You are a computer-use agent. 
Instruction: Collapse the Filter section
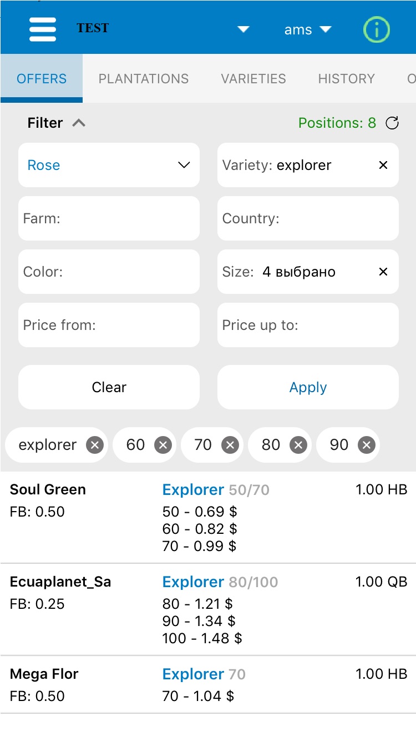tap(79, 123)
